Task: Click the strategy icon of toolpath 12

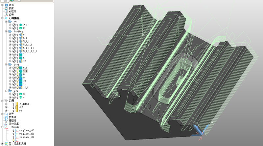Action: [x=21, y=61]
